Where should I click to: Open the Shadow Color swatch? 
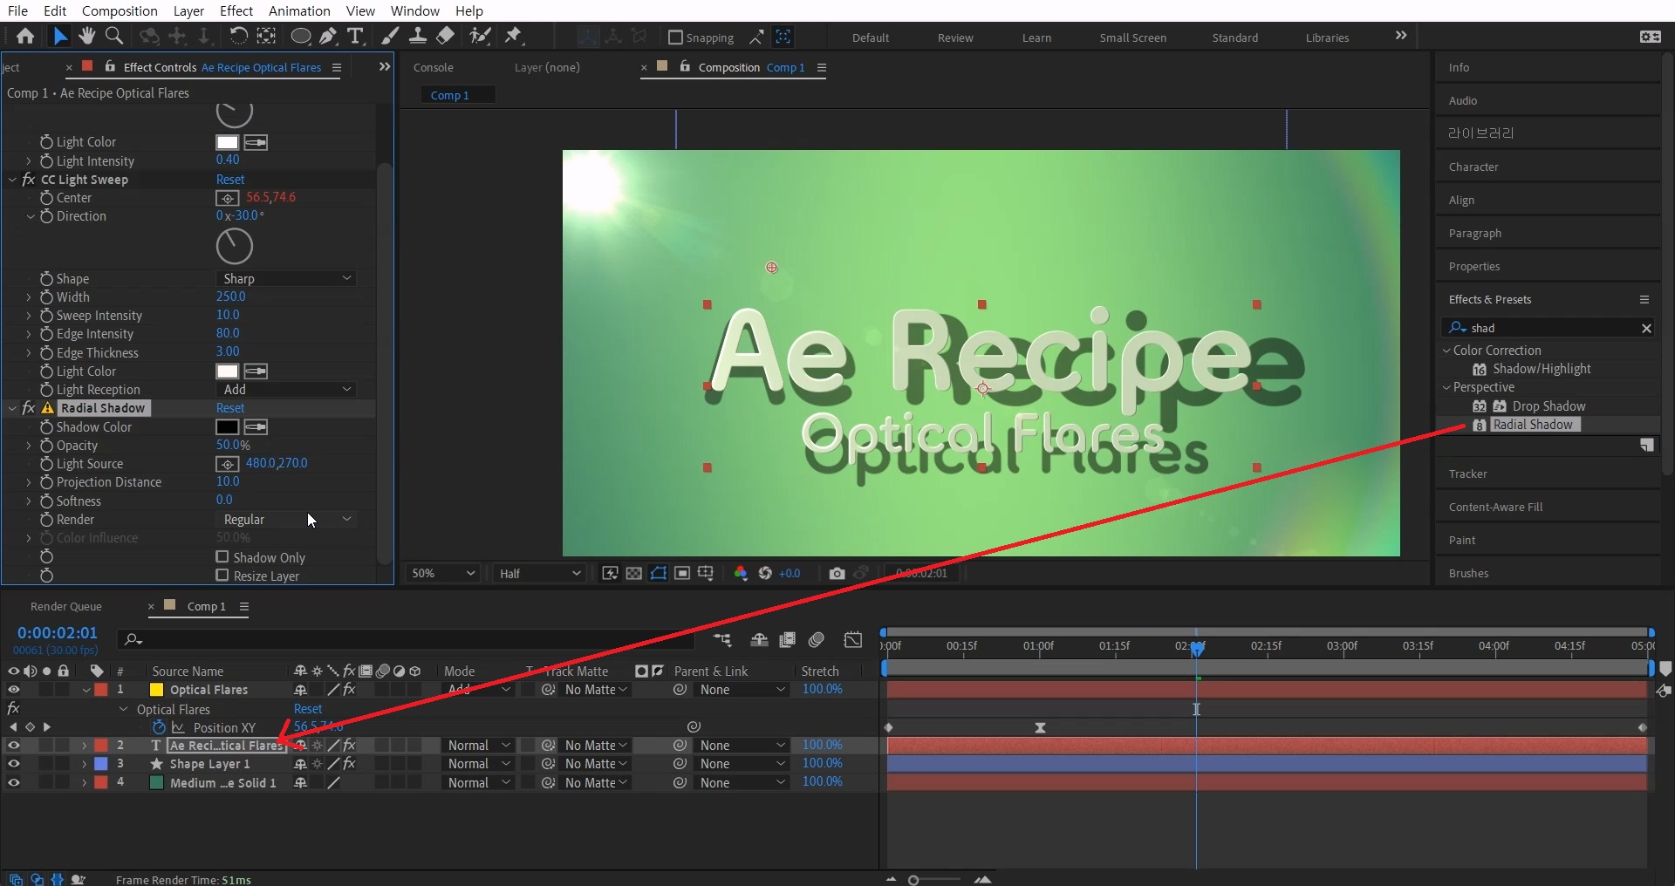click(x=227, y=427)
